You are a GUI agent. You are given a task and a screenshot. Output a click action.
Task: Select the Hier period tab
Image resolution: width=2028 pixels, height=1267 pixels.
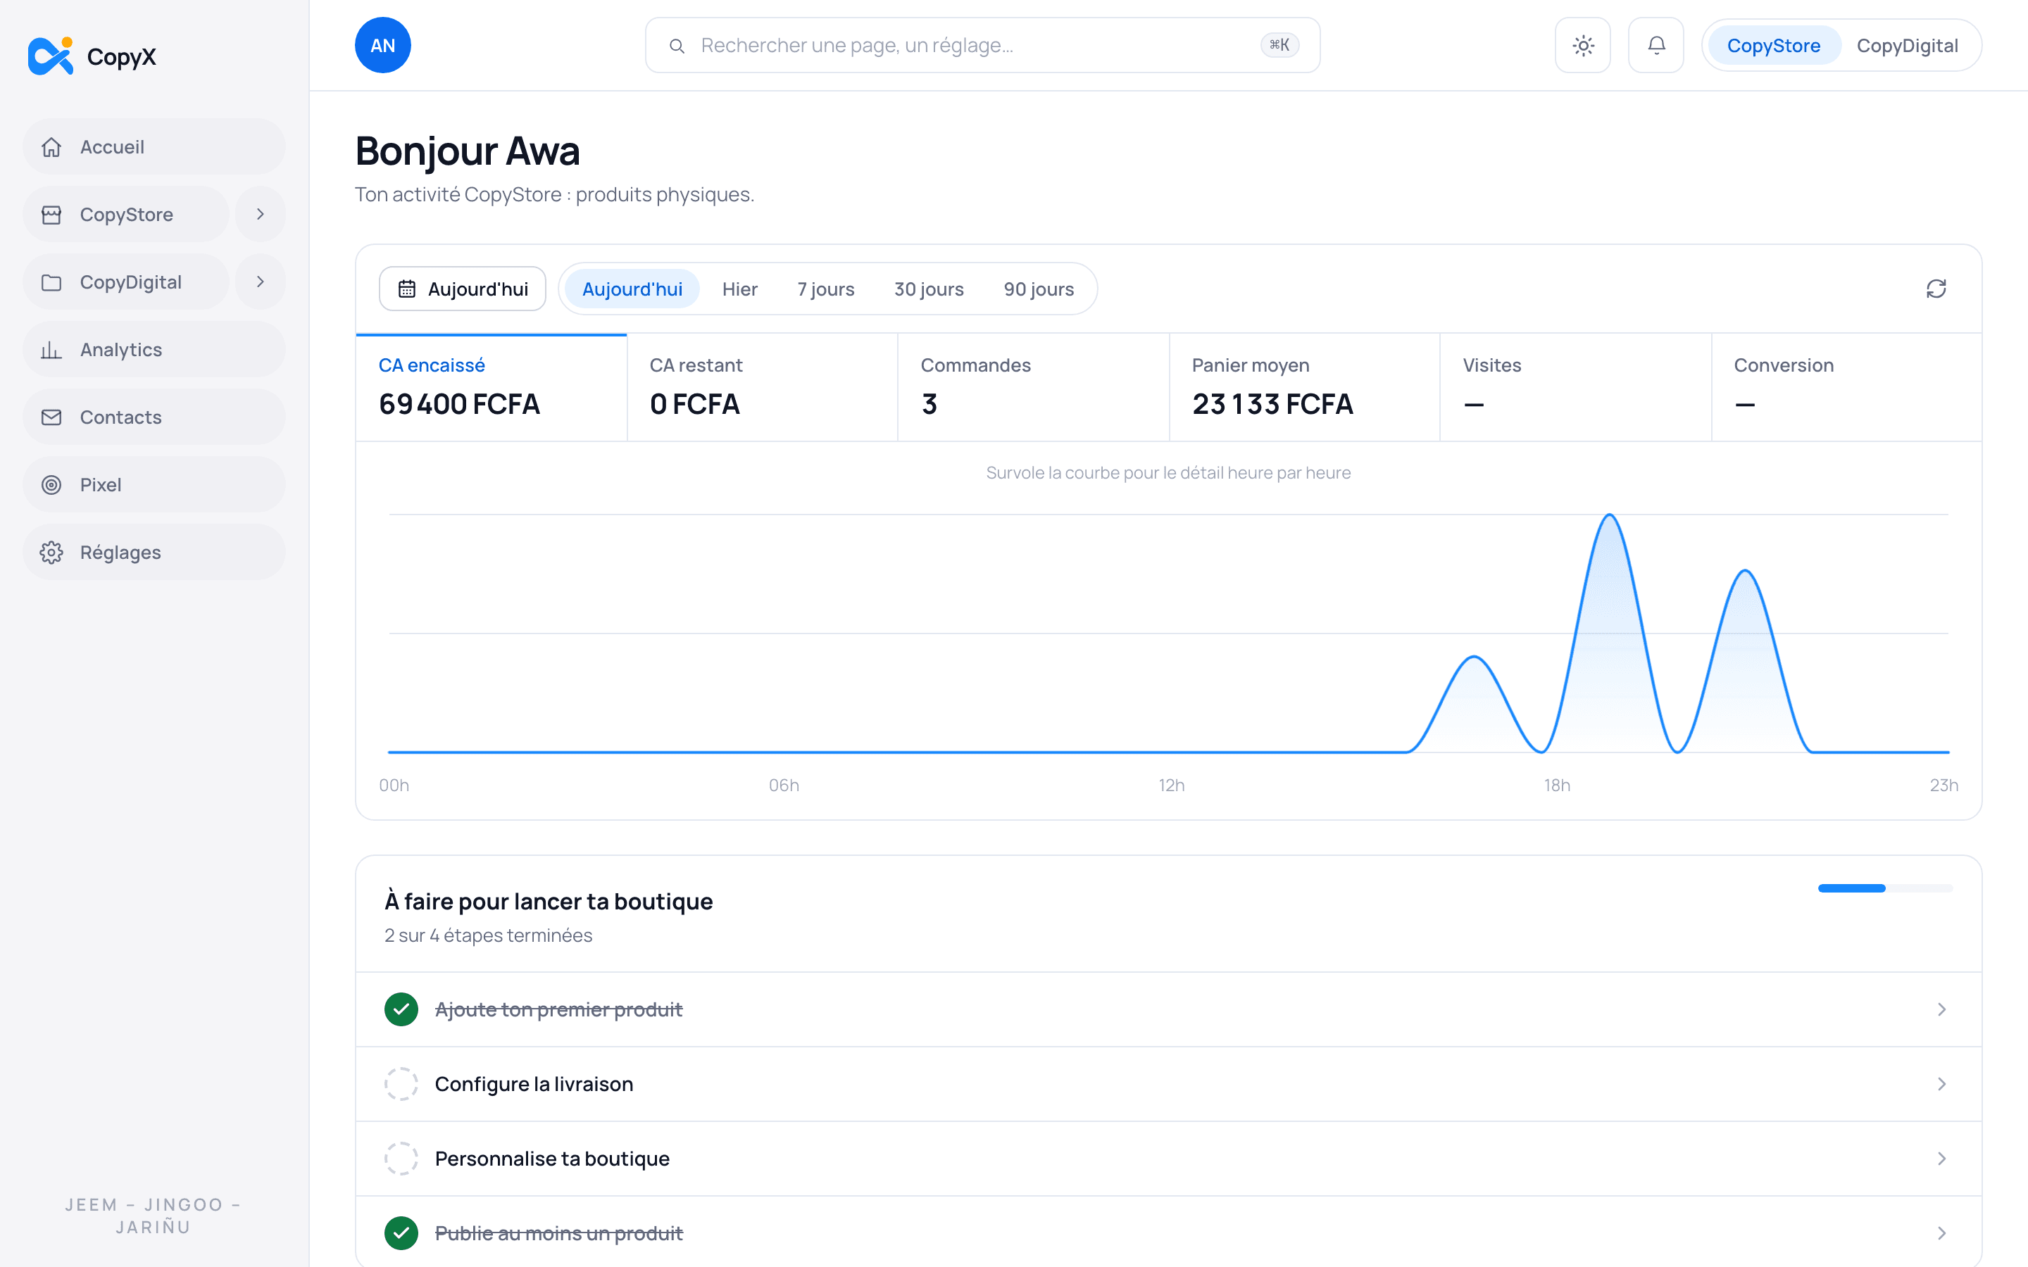pyautogui.click(x=739, y=289)
